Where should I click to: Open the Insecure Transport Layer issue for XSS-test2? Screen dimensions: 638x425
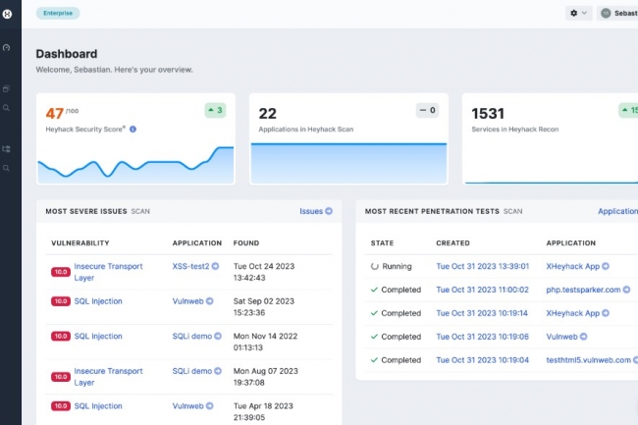tap(108, 272)
